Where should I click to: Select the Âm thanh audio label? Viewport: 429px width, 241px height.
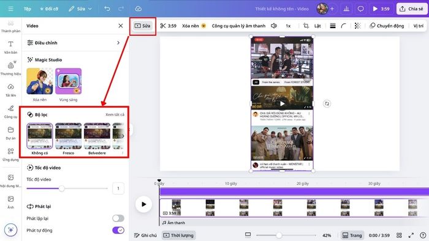(173, 223)
